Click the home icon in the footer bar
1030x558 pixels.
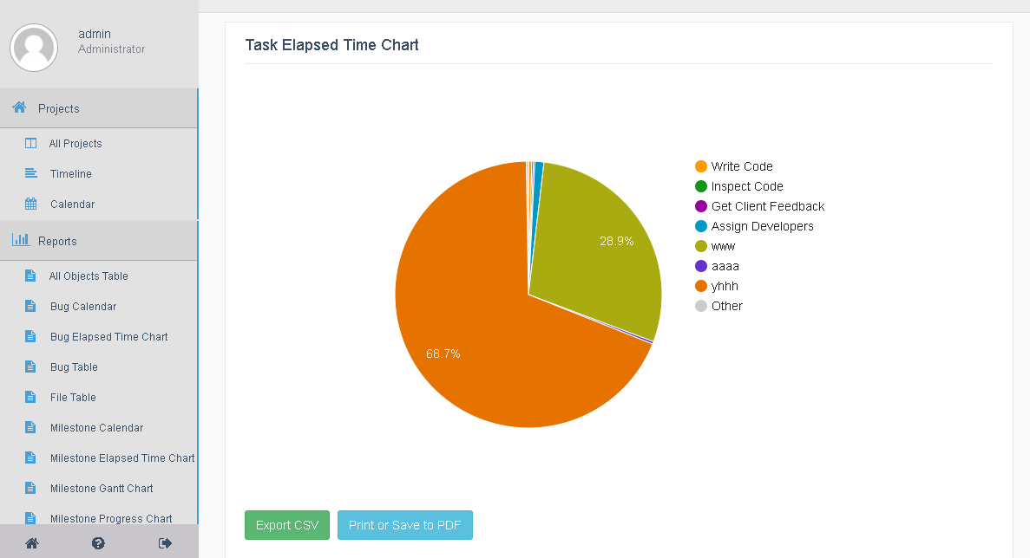coord(32,542)
